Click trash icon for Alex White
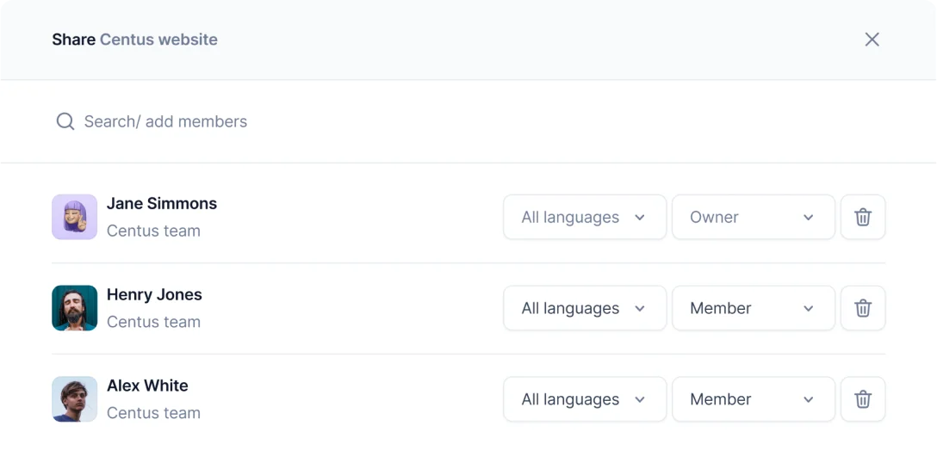The height and width of the screenshot is (475, 937). click(863, 399)
